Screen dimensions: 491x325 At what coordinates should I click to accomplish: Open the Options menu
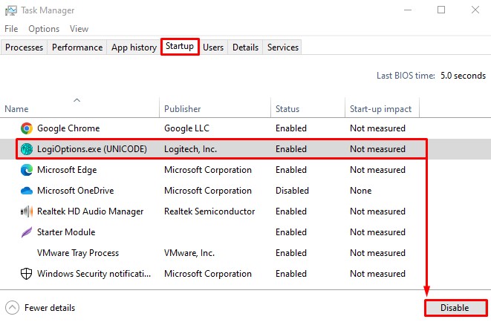(44, 29)
